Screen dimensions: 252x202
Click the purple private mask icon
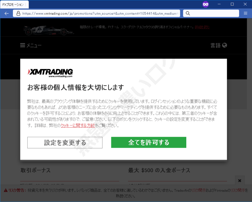(205, 4)
